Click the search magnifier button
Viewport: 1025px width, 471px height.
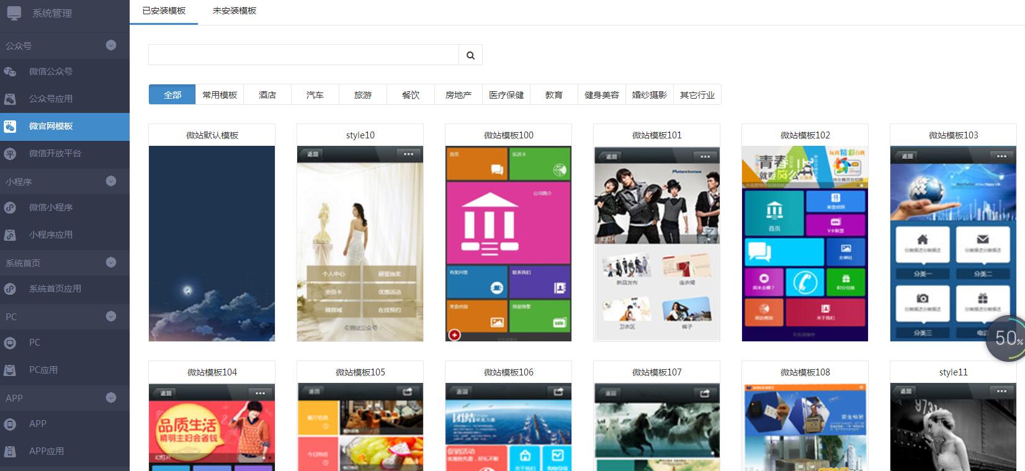(x=470, y=55)
